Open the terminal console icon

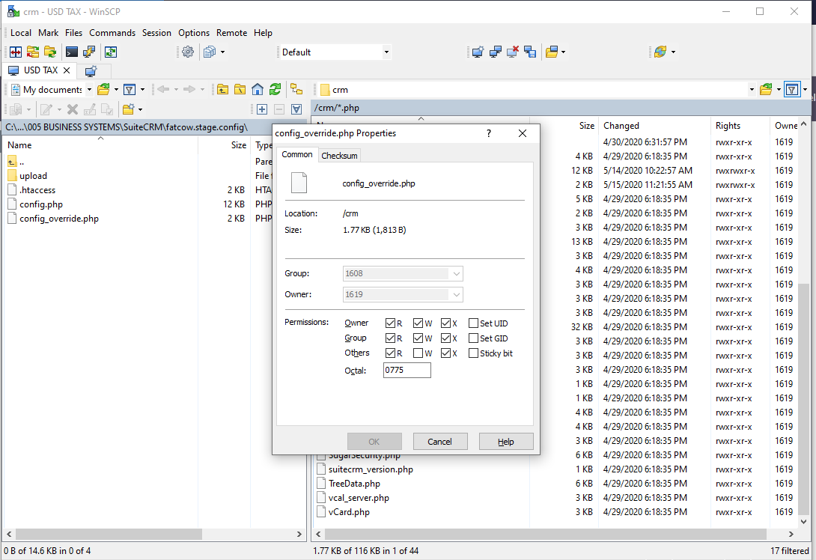coord(72,52)
